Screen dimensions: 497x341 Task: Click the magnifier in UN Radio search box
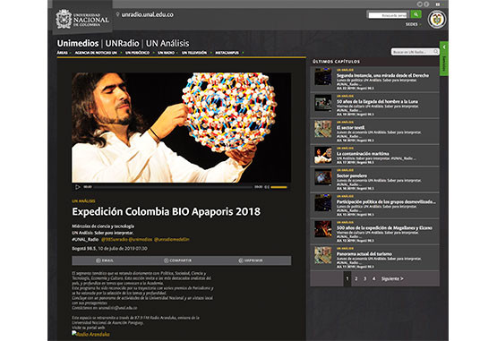(436, 52)
